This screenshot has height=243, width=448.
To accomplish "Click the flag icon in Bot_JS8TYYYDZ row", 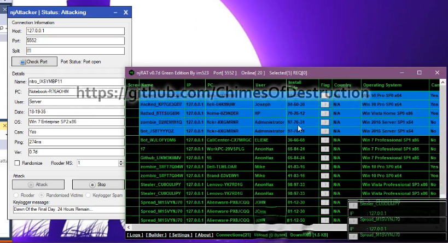I will coord(325,131).
